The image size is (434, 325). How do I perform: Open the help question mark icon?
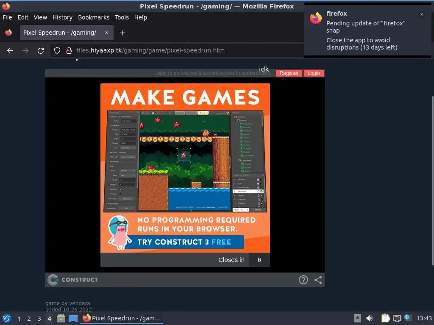pos(303,280)
